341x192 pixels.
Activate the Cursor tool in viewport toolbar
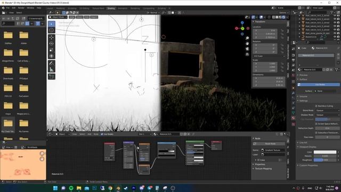(x=52, y=30)
